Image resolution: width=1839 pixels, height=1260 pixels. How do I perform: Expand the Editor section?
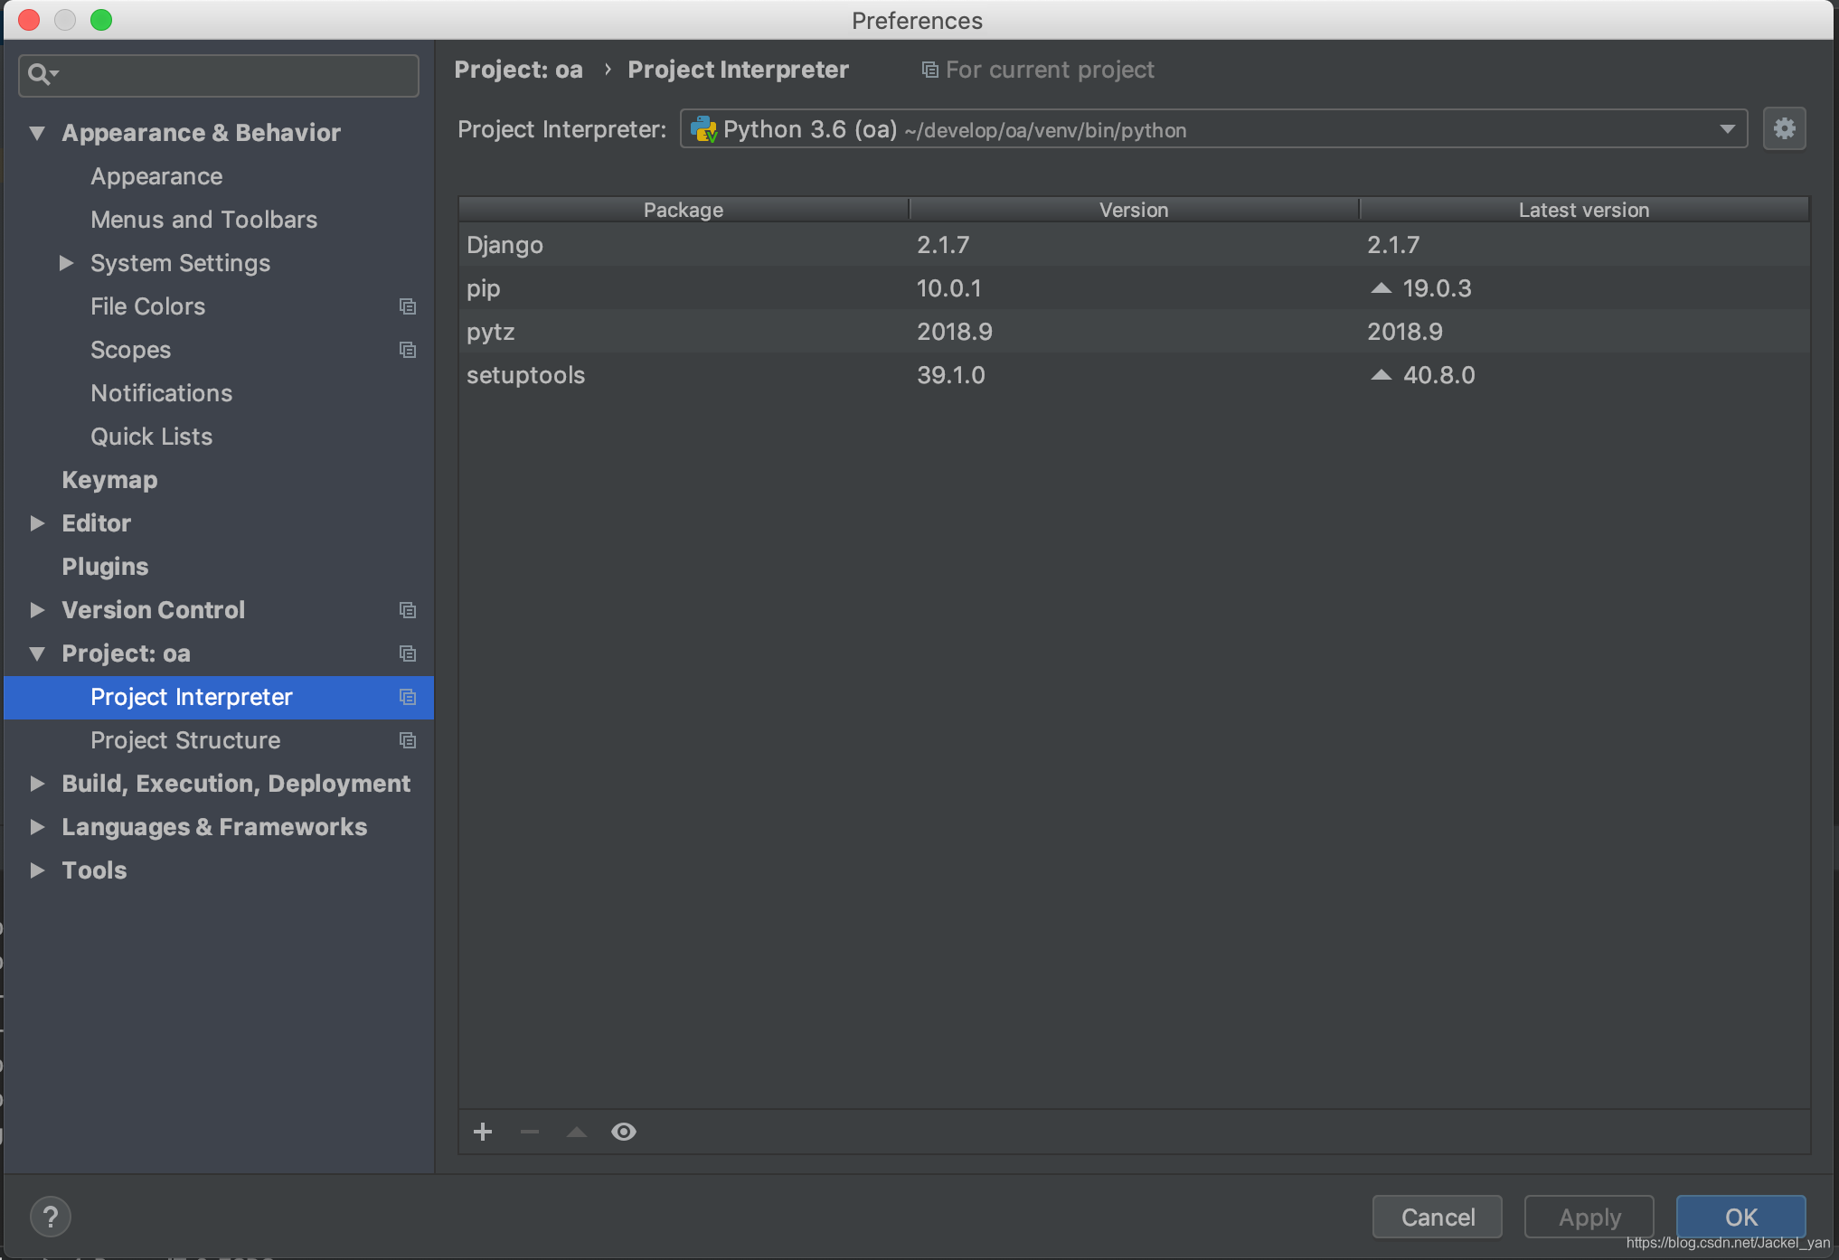[x=37, y=523]
